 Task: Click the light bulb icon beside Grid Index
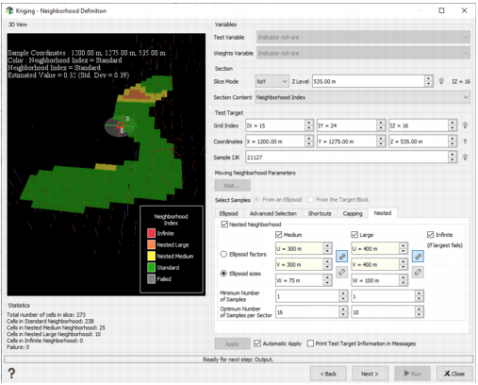[465, 126]
